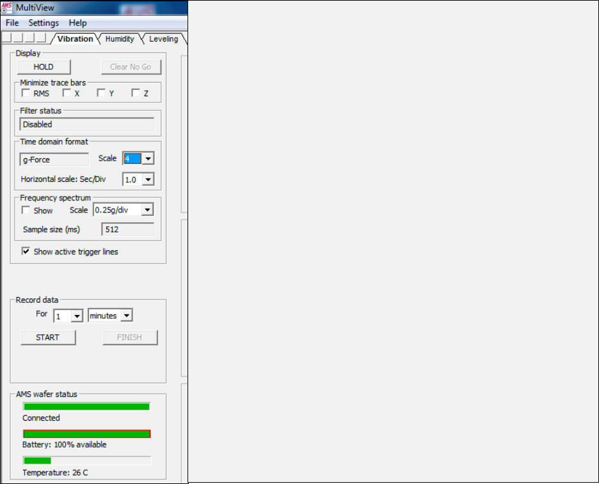Viewport: 599px width, 484px height.
Task: Toggle the RMS trace bar checkbox
Action: [26, 93]
